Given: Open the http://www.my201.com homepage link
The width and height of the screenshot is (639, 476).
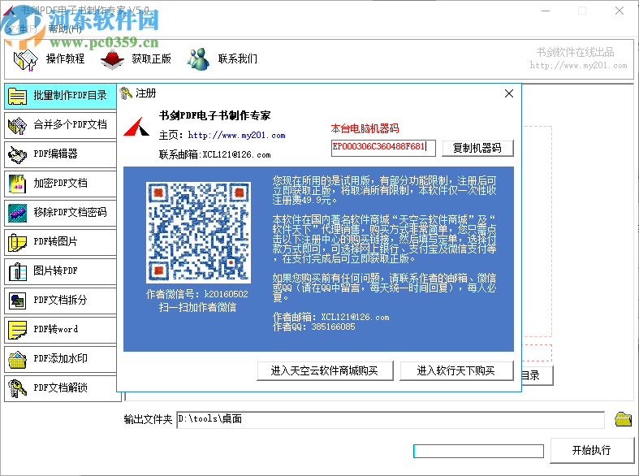Looking at the screenshot, I should click(x=237, y=136).
